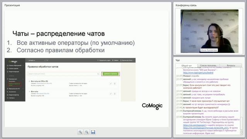Image resolution: width=247 pixels, height=139 pixels.
Task: Click the site selector dropdown in slide's top bar
Action: [x=37, y=60]
